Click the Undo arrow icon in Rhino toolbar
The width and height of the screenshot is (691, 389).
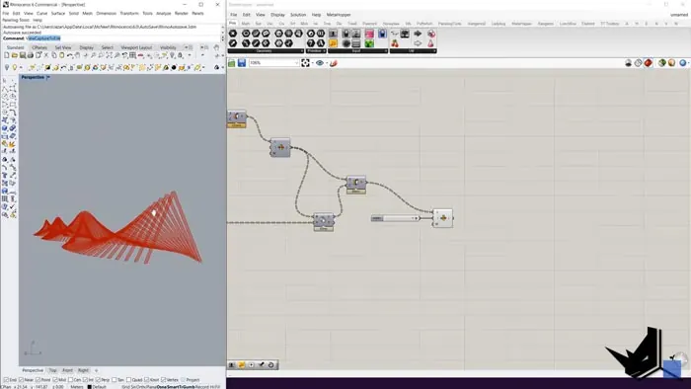70,55
